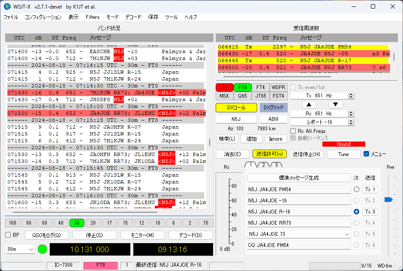Switch to the 17 band button
The image size is (403, 271).
(x=109, y=223)
